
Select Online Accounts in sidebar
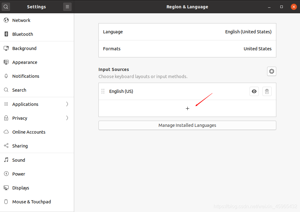point(29,132)
